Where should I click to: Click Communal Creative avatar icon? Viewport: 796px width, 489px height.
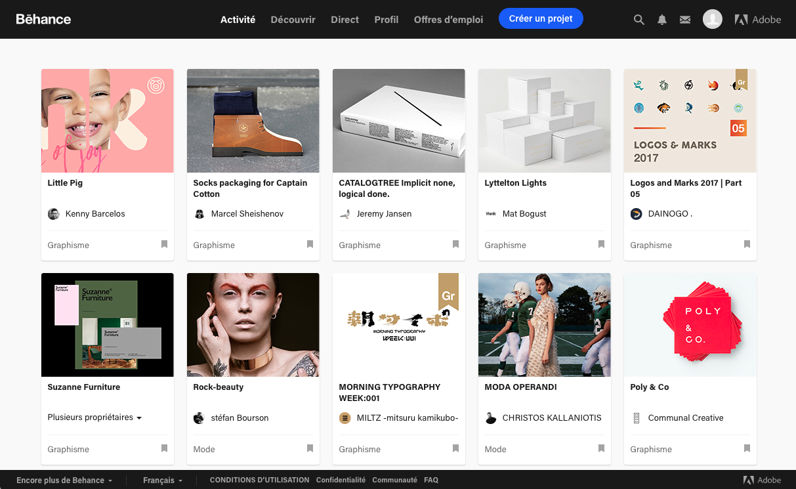(x=636, y=418)
